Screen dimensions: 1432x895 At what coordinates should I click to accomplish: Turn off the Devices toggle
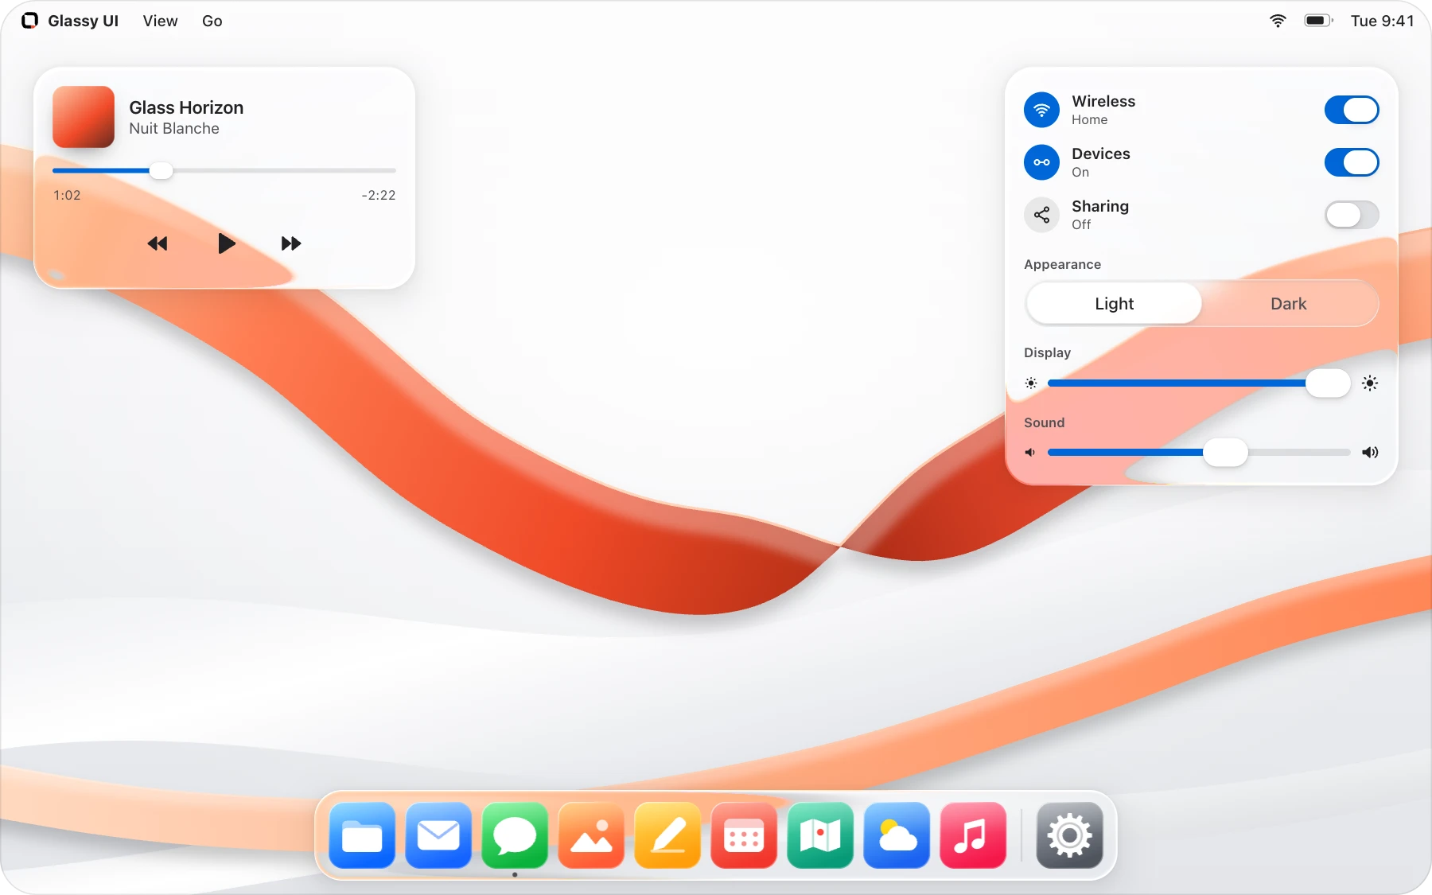pyautogui.click(x=1352, y=162)
